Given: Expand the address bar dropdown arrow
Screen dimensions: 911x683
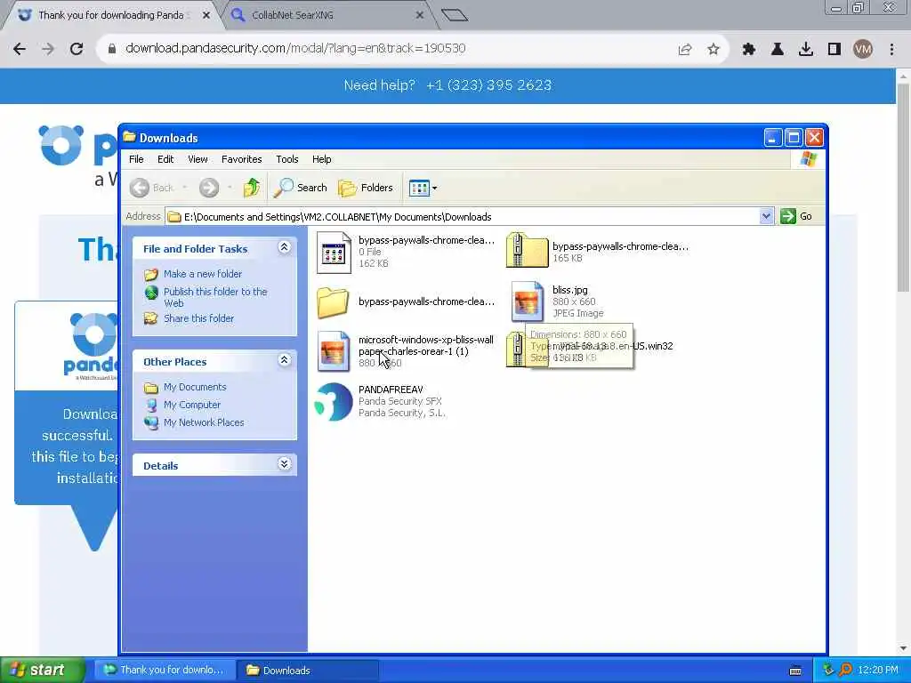Looking at the screenshot, I should 766,216.
